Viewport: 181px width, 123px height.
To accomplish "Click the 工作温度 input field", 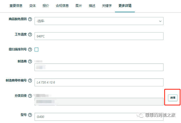I will [99, 36].
